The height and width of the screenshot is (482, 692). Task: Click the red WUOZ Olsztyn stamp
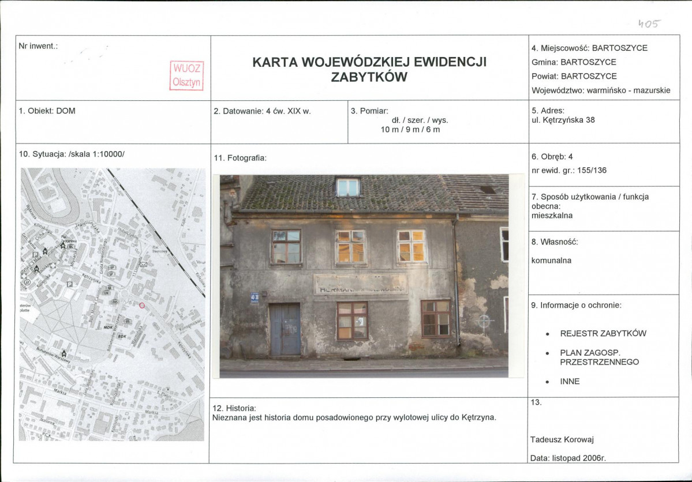[186, 76]
